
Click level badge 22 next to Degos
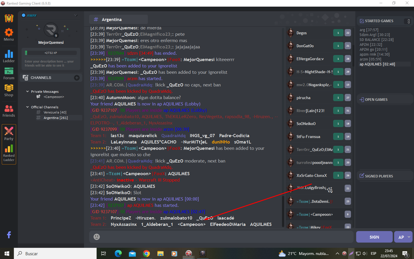[348, 33]
